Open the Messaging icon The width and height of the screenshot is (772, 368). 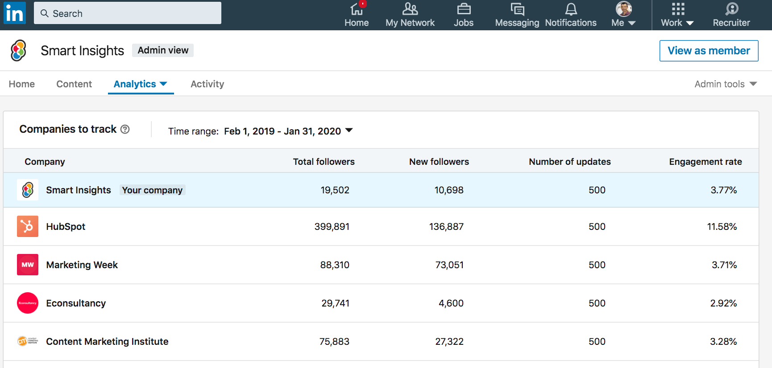(517, 8)
